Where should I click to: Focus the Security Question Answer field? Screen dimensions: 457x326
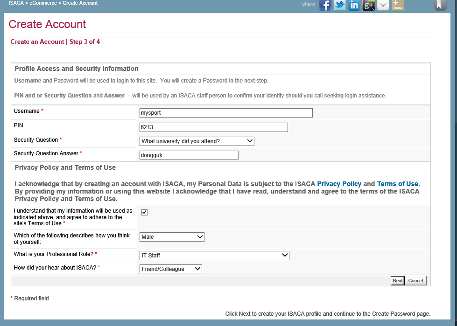tap(189, 155)
